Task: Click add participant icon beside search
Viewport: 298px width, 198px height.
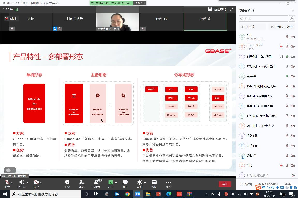Action: click(x=292, y=18)
